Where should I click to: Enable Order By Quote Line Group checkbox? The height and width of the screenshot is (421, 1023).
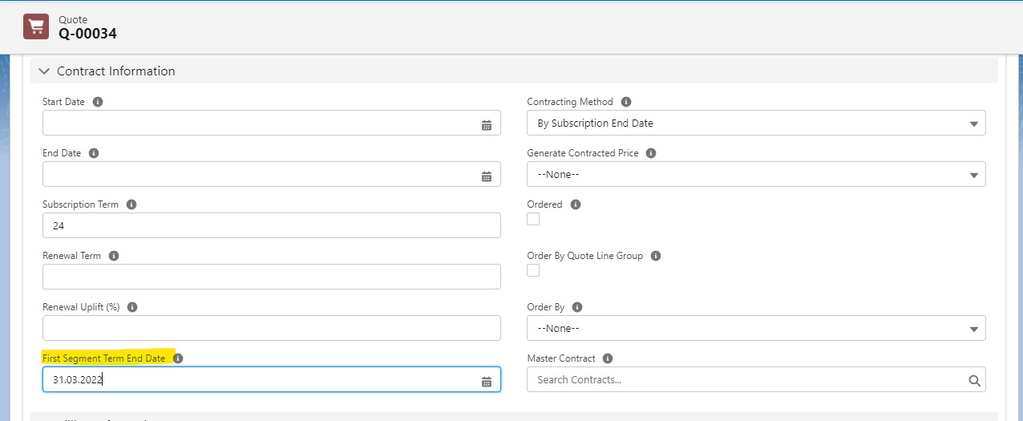coord(533,270)
